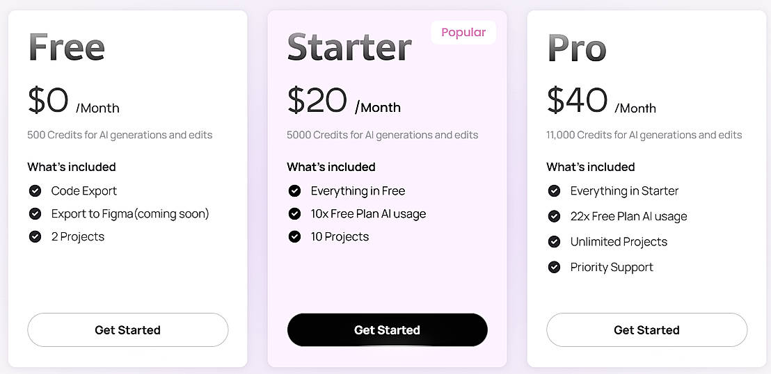Select the Free plan heading
This screenshot has height=374, width=771.
click(67, 47)
